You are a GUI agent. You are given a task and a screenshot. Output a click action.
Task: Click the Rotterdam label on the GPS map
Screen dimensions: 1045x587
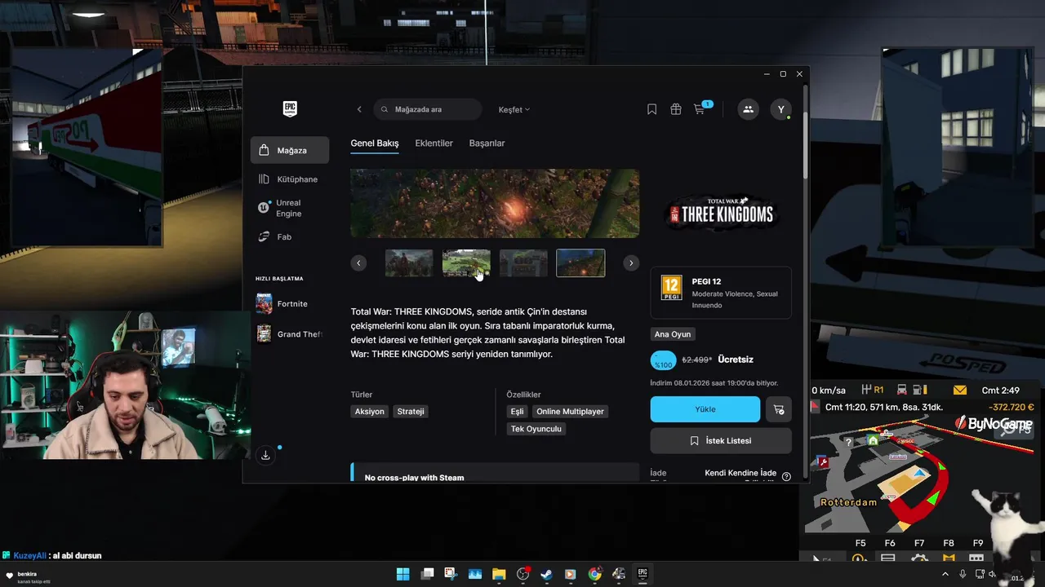[x=849, y=502]
